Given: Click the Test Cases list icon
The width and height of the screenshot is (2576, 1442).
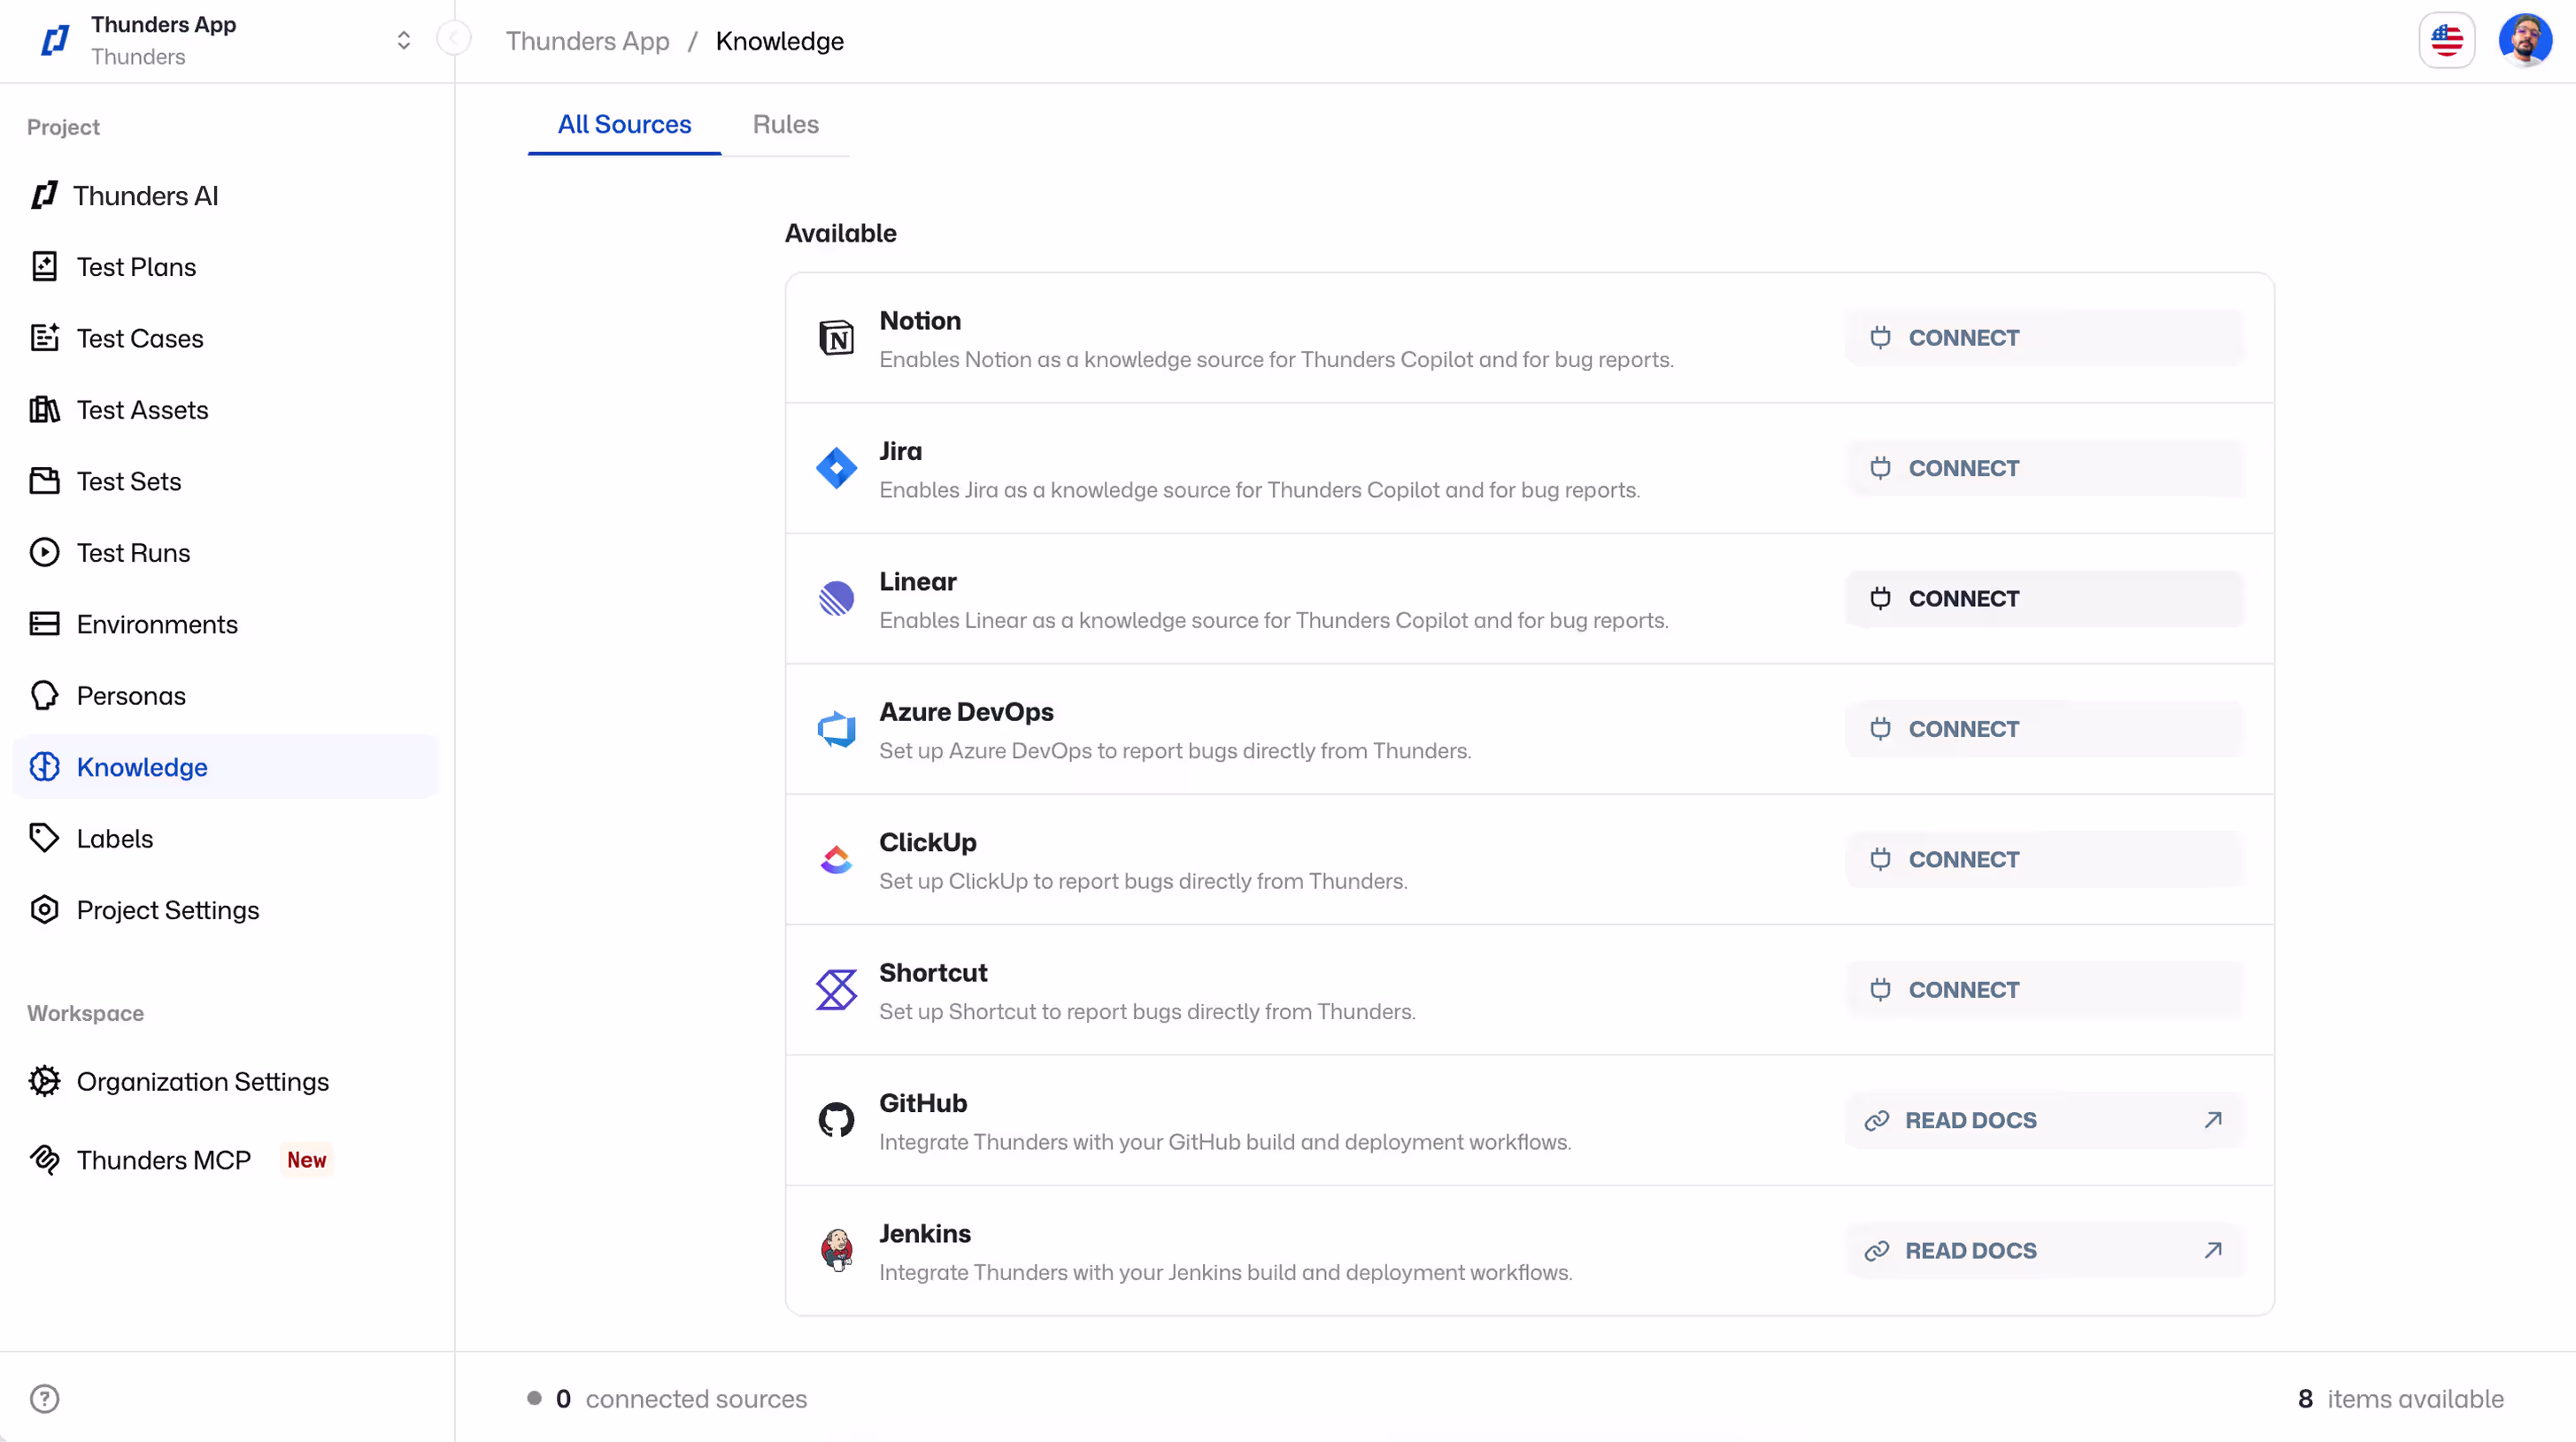Looking at the screenshot, I should click(x=44, y=339).
